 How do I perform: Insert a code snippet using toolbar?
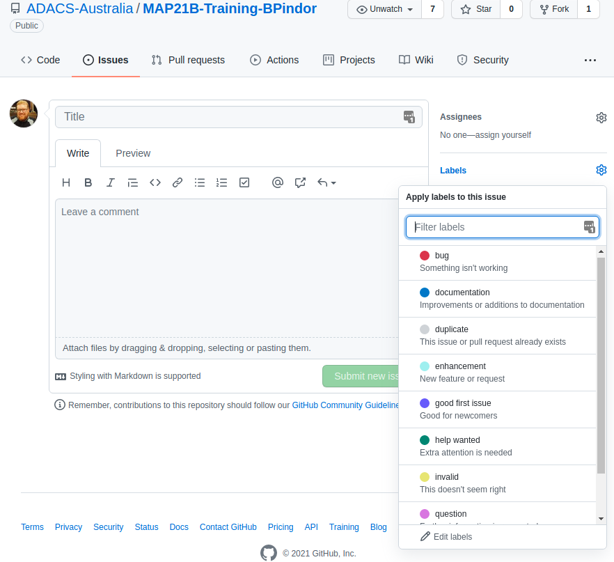click(155, 182)
